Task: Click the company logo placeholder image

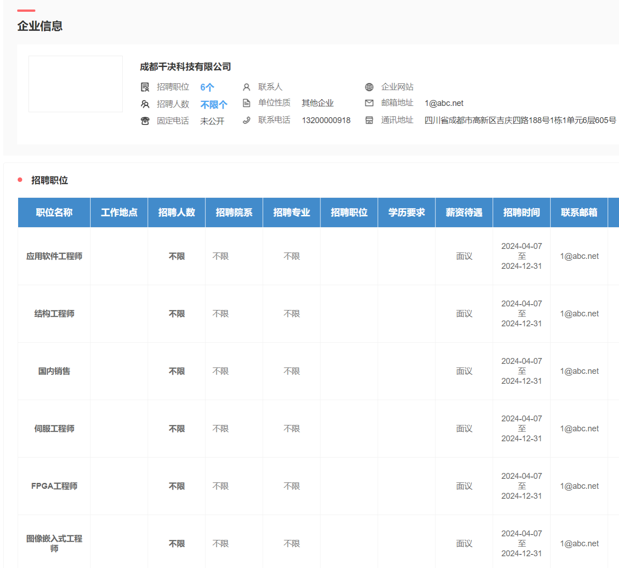Action: pyautogui.click(x=76, y=84)
